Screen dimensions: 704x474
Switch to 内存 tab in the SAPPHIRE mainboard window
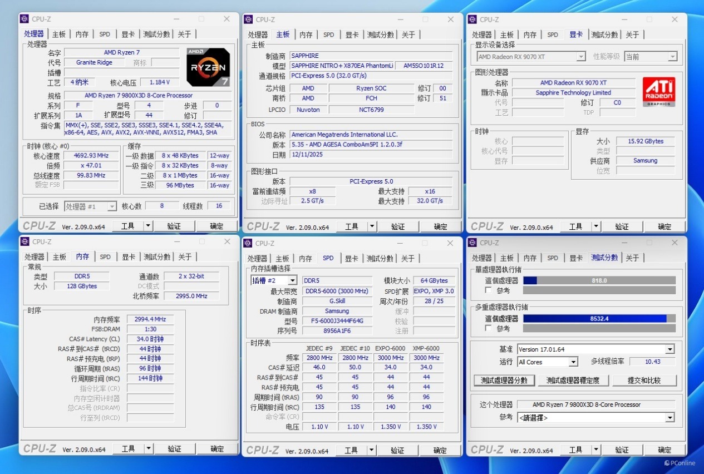[x=306, y=34]
